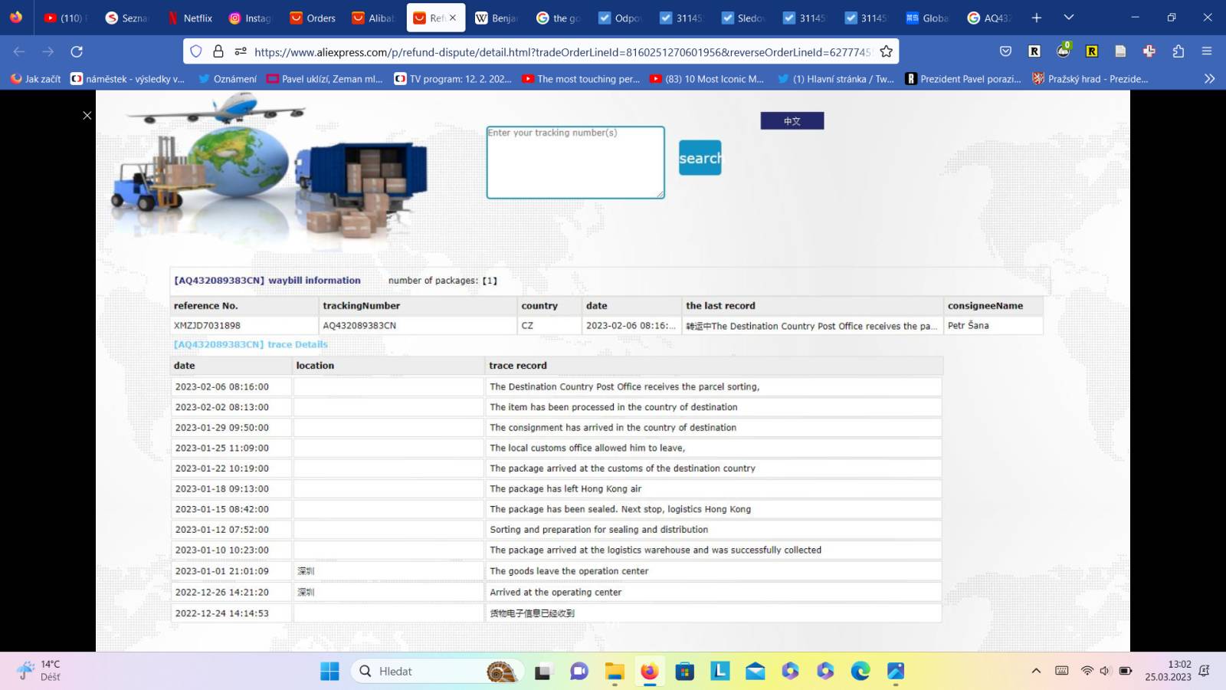Open the volume control in tray
The width and height of the screenshot is (1226, 690).
(1105, 671)
